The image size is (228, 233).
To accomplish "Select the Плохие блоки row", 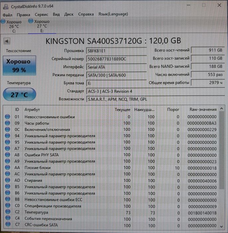I will point(111,168).
